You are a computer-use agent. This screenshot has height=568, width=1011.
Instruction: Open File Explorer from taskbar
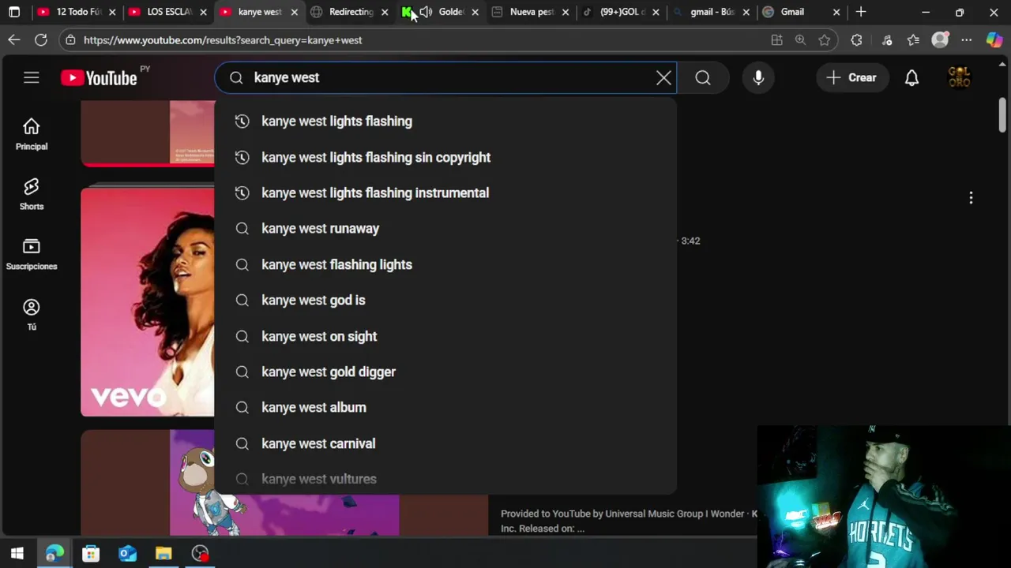pos(163,554)
